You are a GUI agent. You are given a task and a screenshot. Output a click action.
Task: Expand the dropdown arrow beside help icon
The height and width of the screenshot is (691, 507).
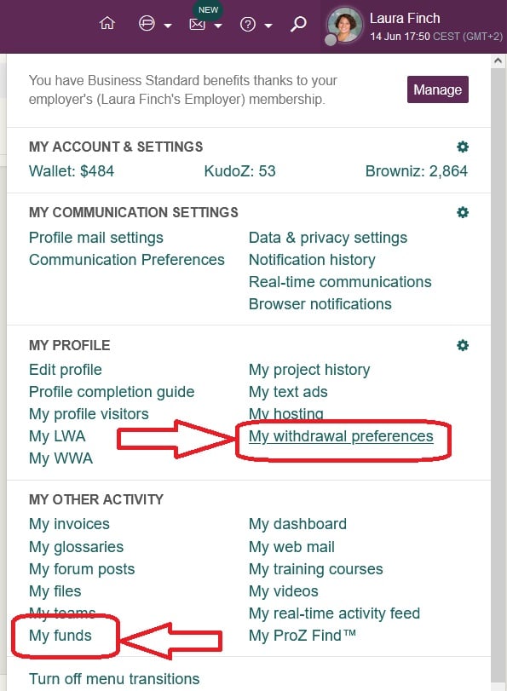pyautogui.click(x=268, y=26)
